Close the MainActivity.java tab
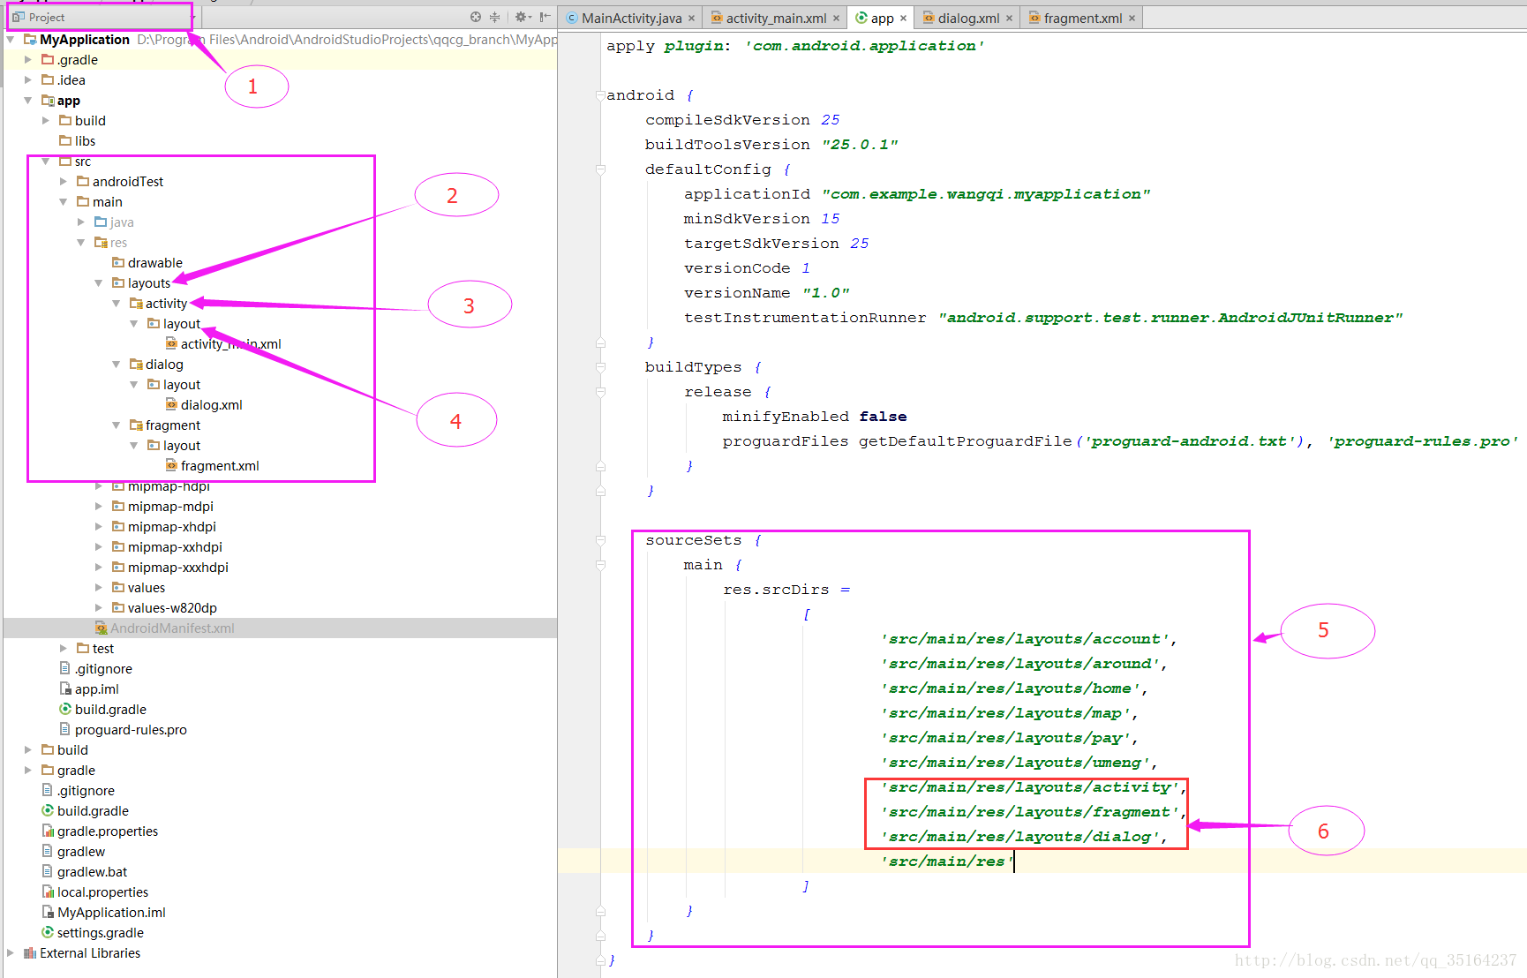Screen dimensions: 1527x978 coord(691,18)
